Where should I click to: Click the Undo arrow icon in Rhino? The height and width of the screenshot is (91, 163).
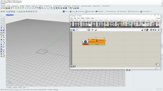tap(21, 8)
